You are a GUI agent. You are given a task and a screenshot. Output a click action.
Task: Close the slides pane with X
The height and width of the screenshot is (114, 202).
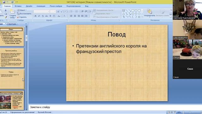click(26, 24)
